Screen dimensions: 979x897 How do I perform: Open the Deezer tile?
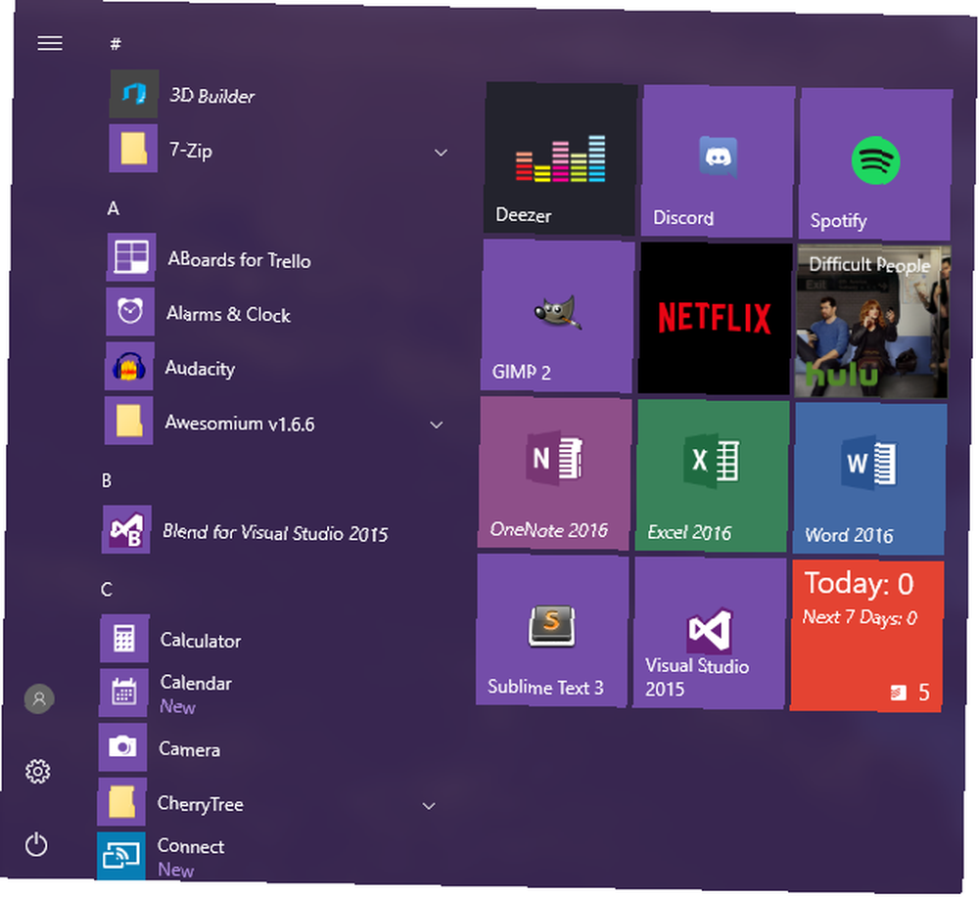560,158
